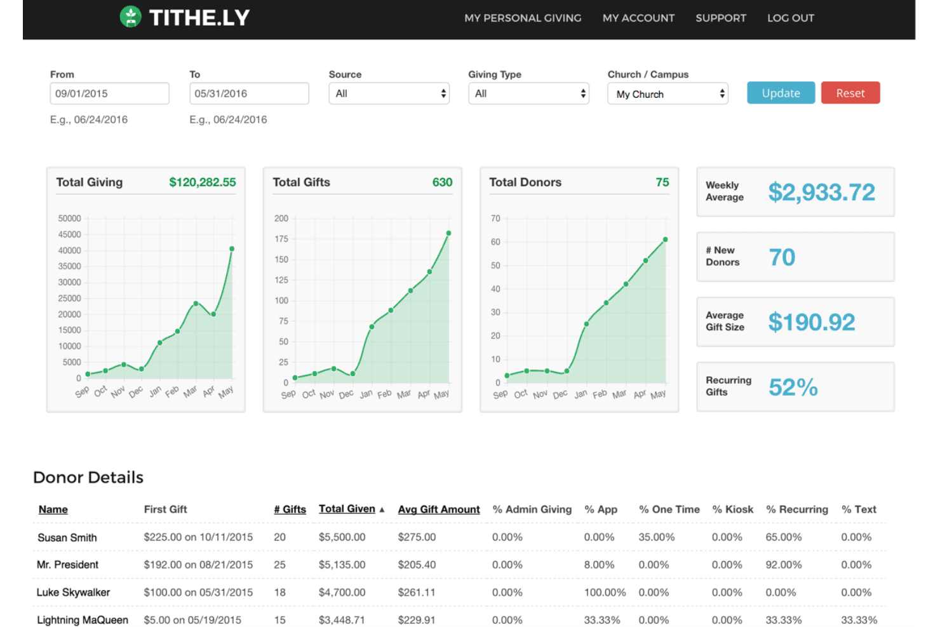Click the Weekly Average value $2,933.72
Image resolution: width=940 pixels, height=627 pixels.
tap(822, 192)
